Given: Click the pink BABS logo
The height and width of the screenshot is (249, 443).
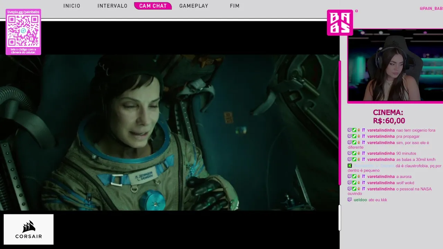Looking at the screenshot, I should pyautogui.click(x=340, y=22).
